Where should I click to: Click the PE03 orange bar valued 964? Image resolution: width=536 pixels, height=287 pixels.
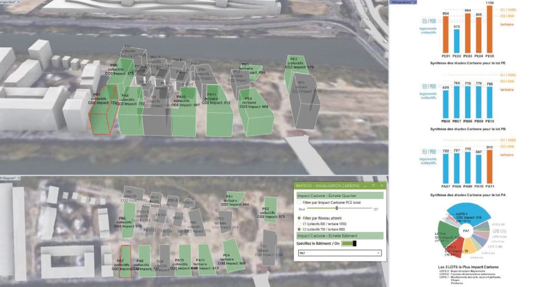pos(468,33)
